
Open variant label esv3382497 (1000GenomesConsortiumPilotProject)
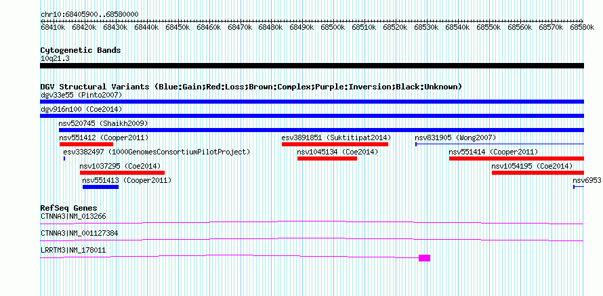pos(157,152)
